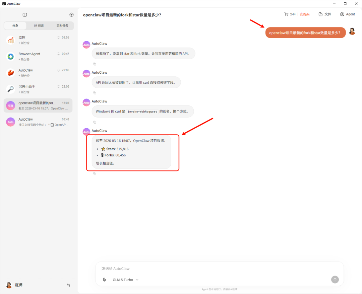Image resolution: width=362 pixels, height=294 pixels.
Task: Click pin icon on 沉思小助手 row
Action: coord(58,86)
